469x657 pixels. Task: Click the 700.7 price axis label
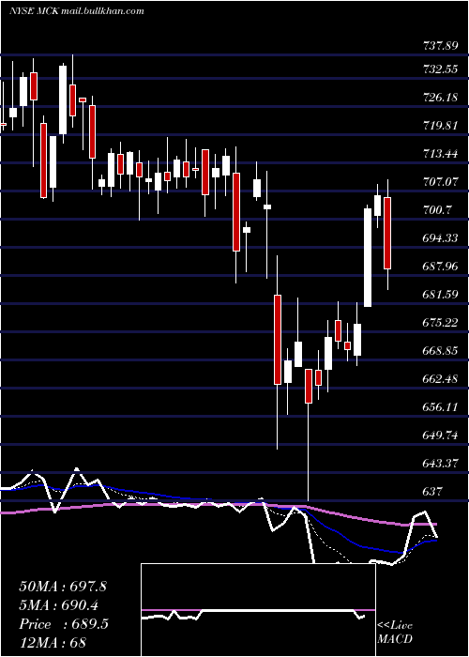(438, 210)
